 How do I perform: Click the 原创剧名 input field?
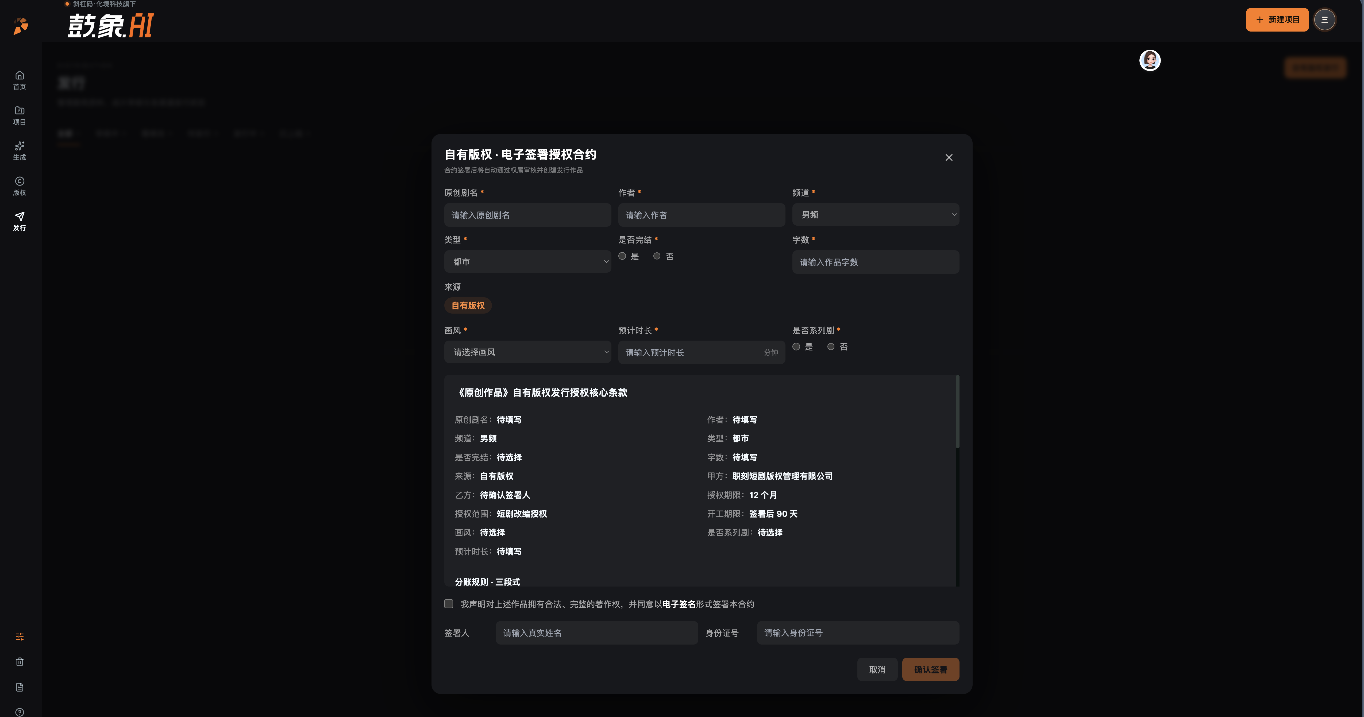click(x=527, y=215)
